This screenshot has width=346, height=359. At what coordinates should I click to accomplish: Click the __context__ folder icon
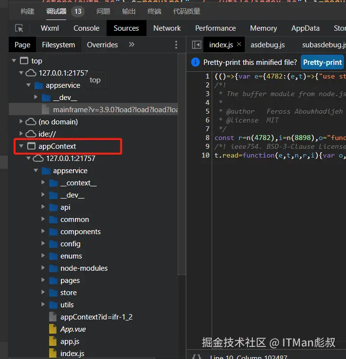[x=53, y=183]
